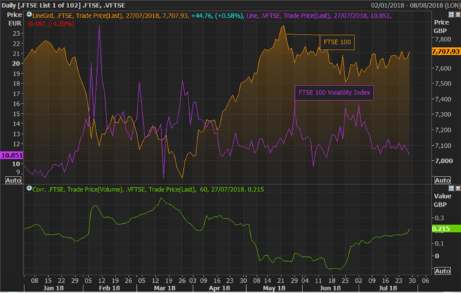Click the magenta 10.851 price tag
The width and height of the screenshot is (461, 293).
pos(12,155)
